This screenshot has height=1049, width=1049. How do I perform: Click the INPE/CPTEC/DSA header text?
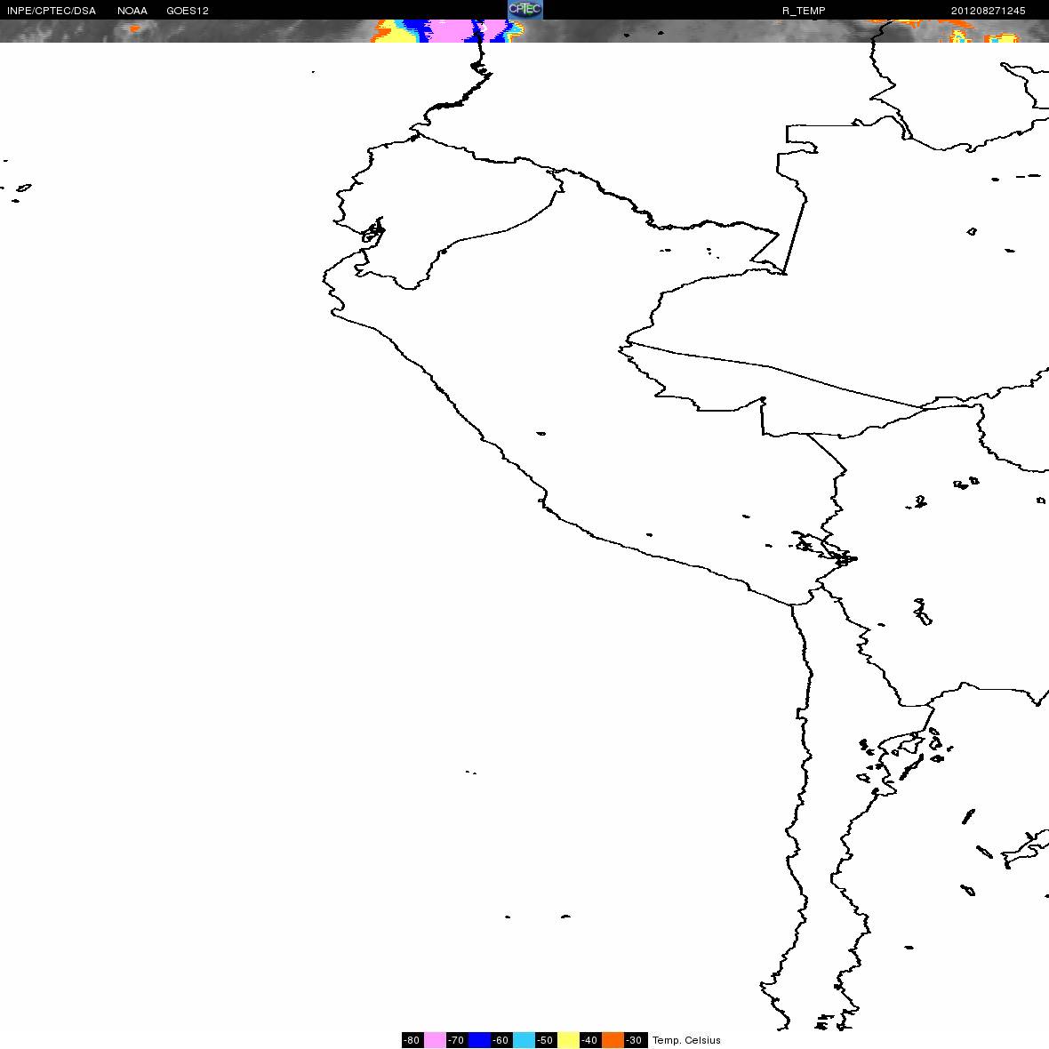[52, 11]
